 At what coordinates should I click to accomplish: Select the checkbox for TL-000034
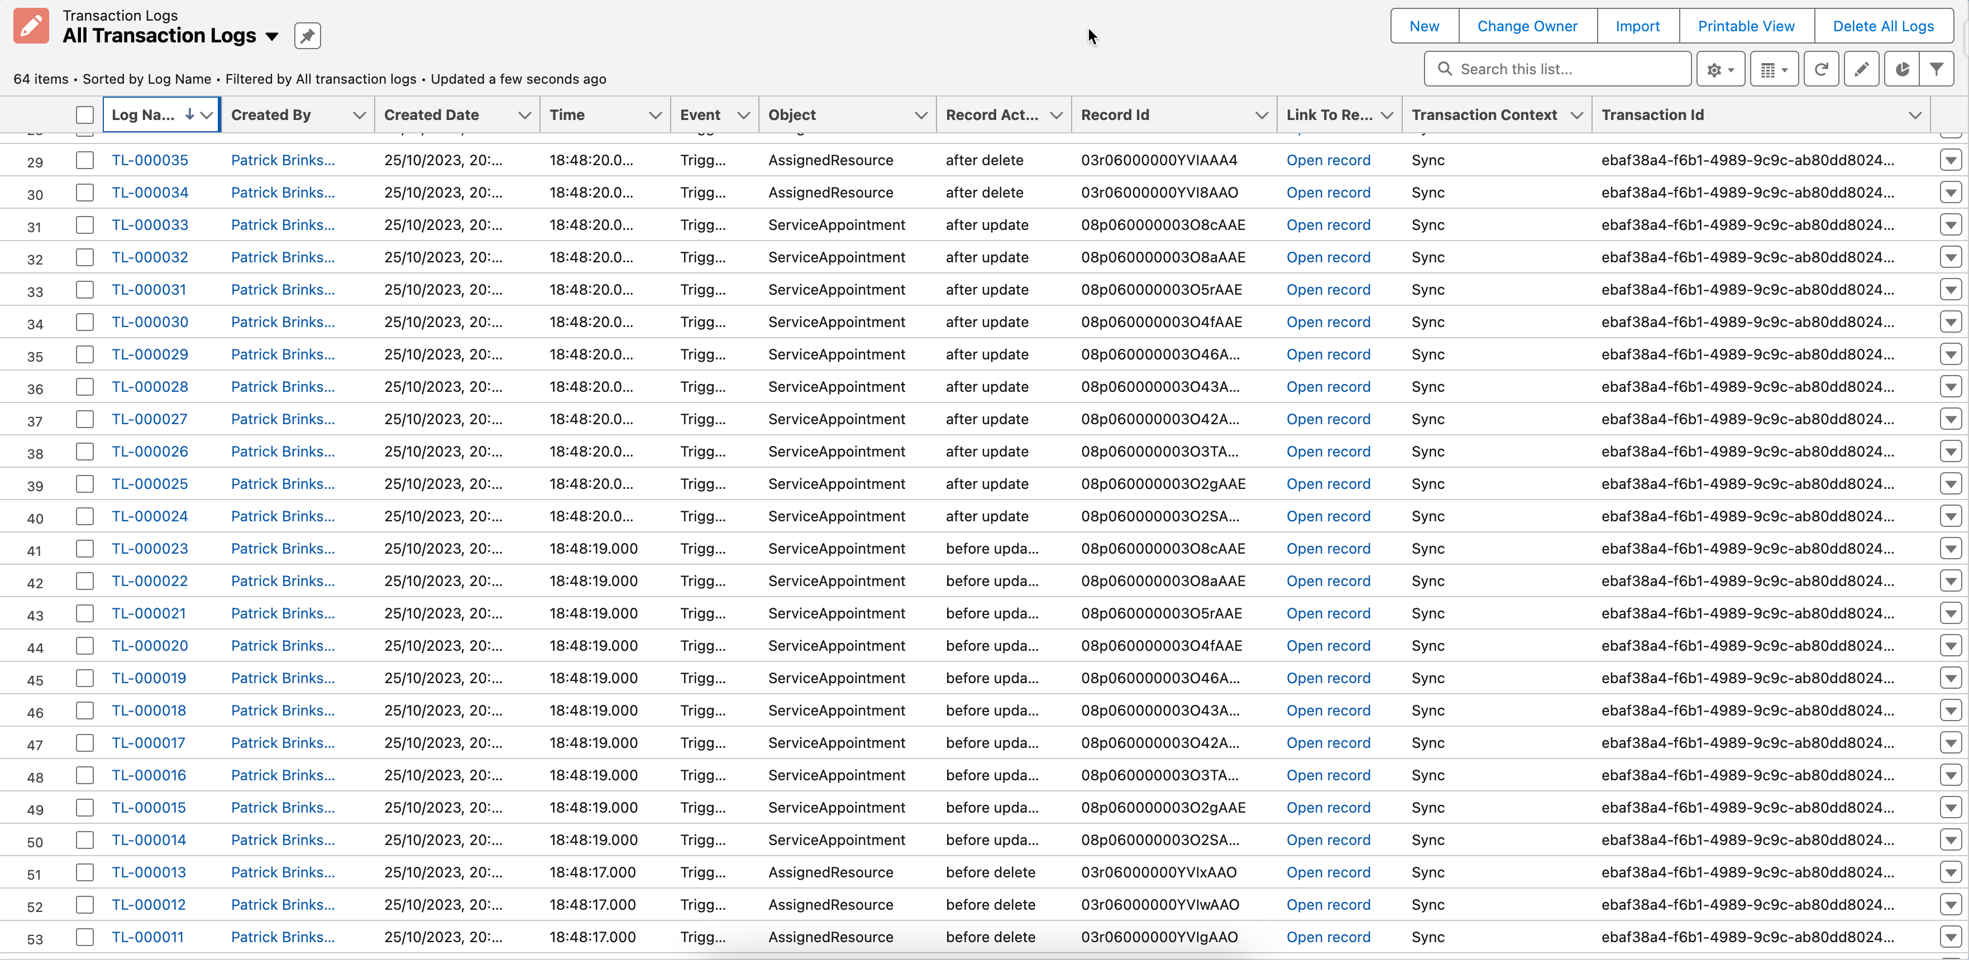click(x=85, y=193)
